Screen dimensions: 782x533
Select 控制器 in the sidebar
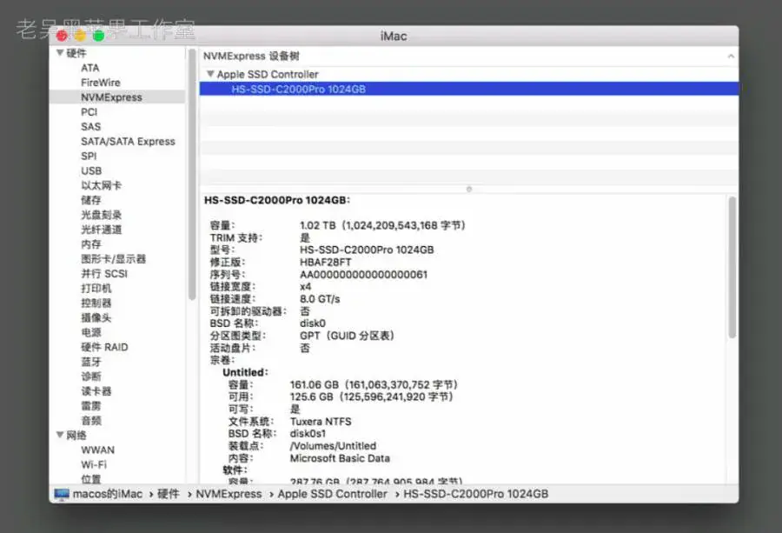click(96, 303)
